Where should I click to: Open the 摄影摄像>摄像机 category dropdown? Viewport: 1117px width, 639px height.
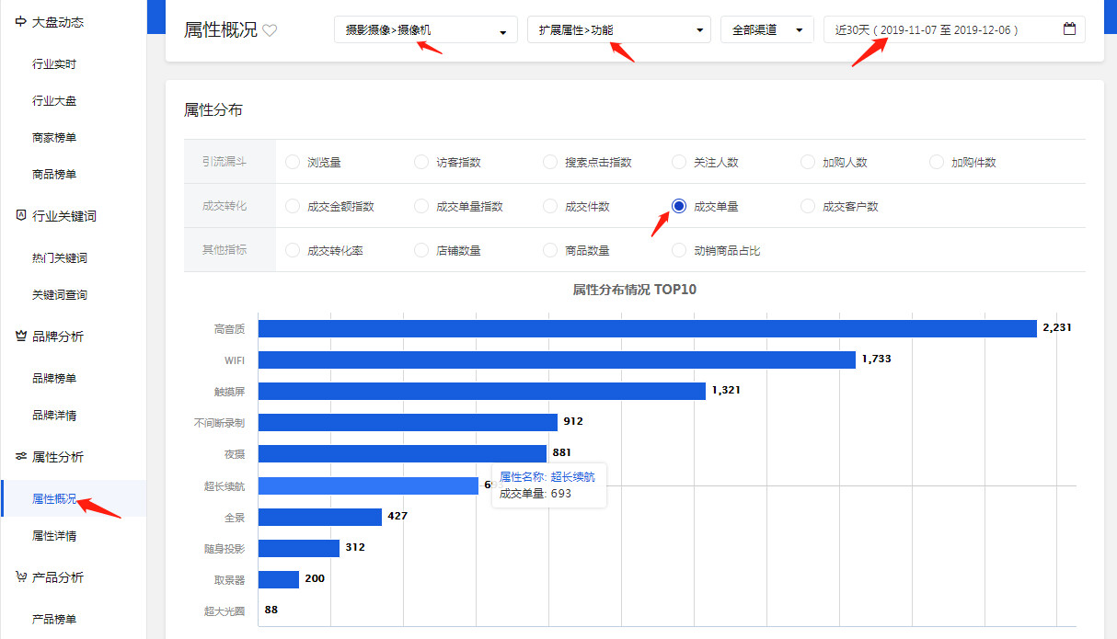tap(425, 30)
